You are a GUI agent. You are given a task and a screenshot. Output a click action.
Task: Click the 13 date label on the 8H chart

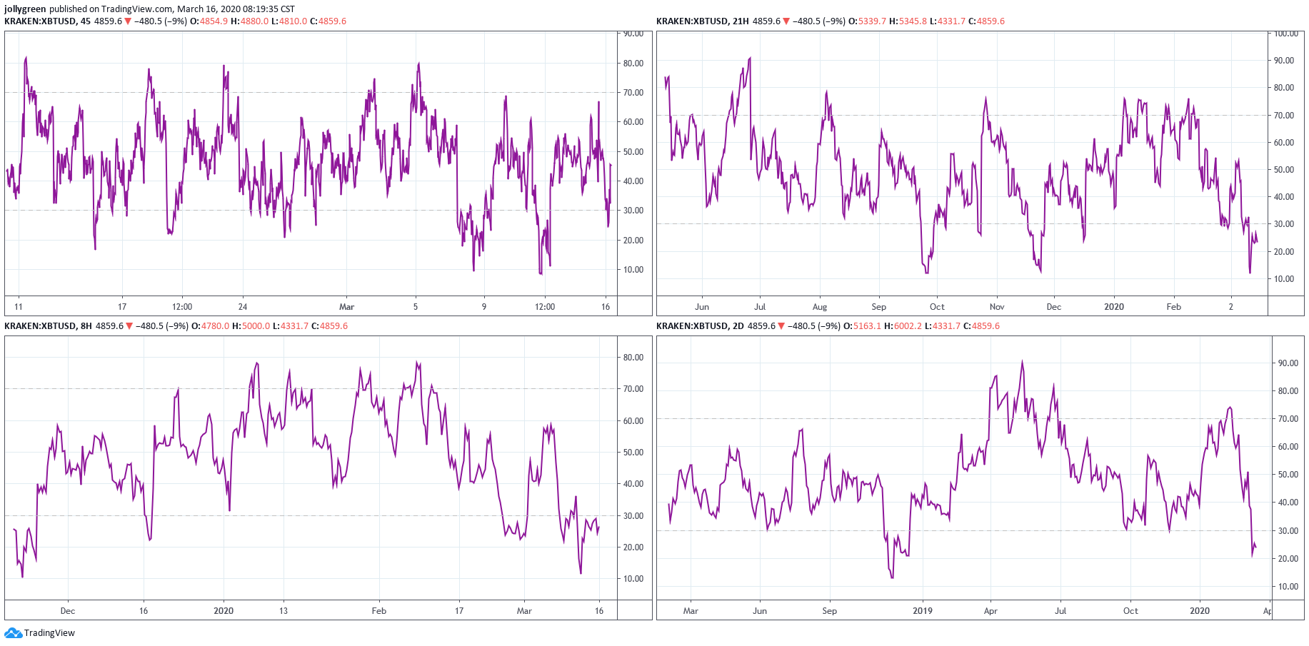click(284, 611)
